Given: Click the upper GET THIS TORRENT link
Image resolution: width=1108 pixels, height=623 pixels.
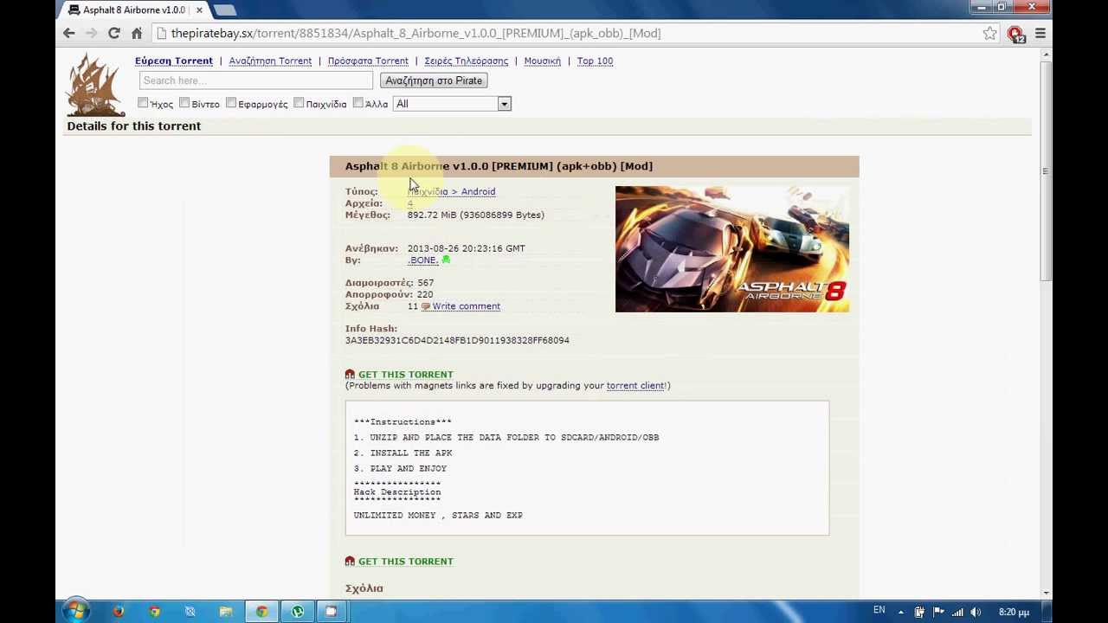Looking at the screenshot, I should [x=406, y=375].
